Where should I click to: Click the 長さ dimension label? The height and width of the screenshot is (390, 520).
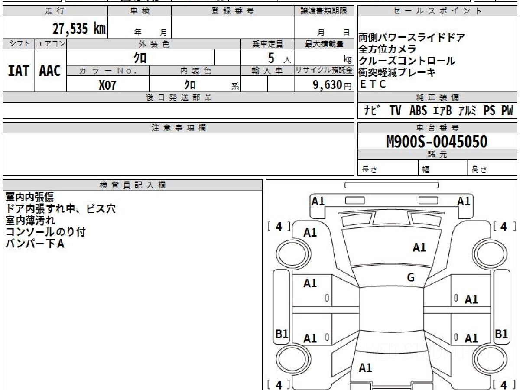point(370,170)
